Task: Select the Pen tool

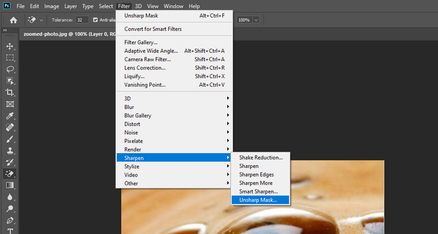Action: [x=10, y=220]
